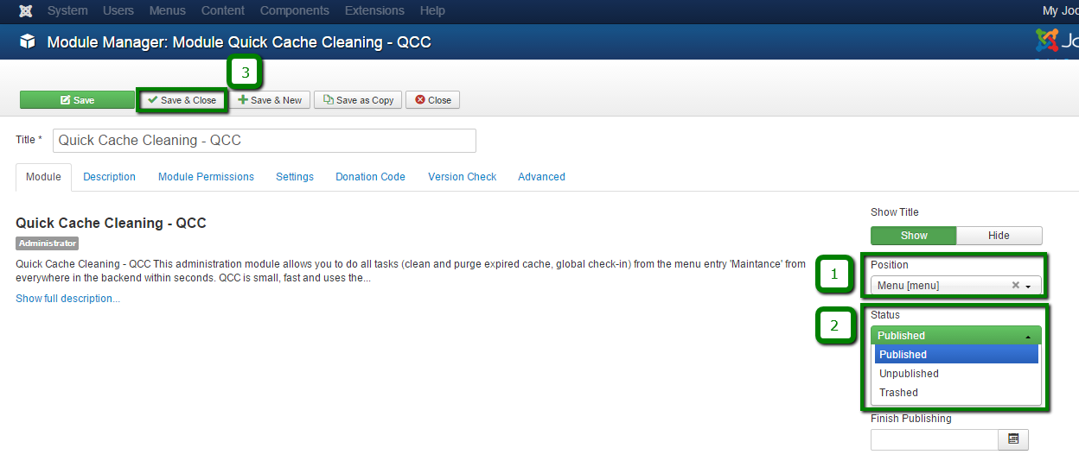
Task: Click the Close button in toolbar
Action: tap(432, 100)
